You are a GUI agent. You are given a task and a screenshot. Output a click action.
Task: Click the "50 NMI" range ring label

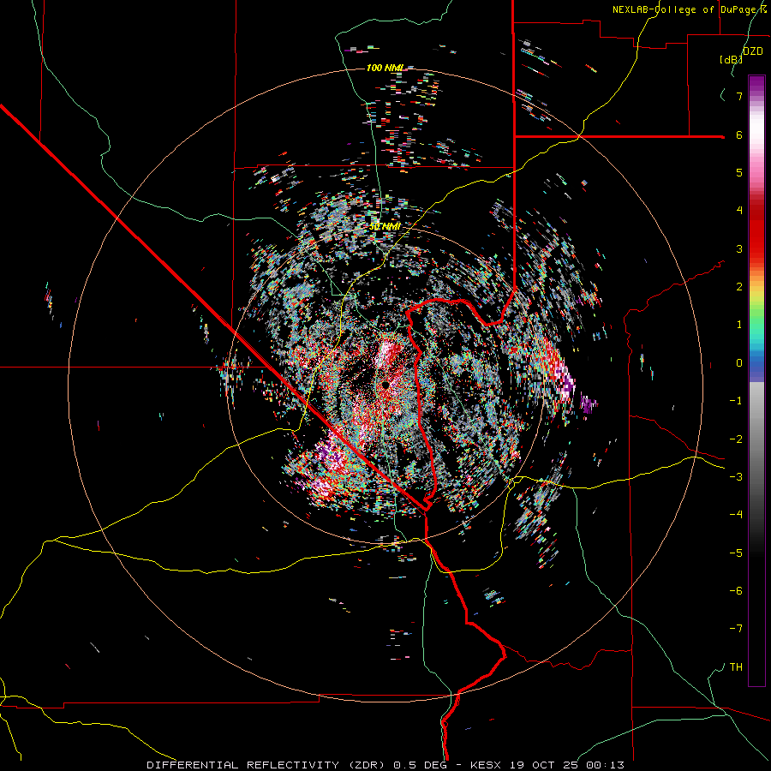click(385, 226)
